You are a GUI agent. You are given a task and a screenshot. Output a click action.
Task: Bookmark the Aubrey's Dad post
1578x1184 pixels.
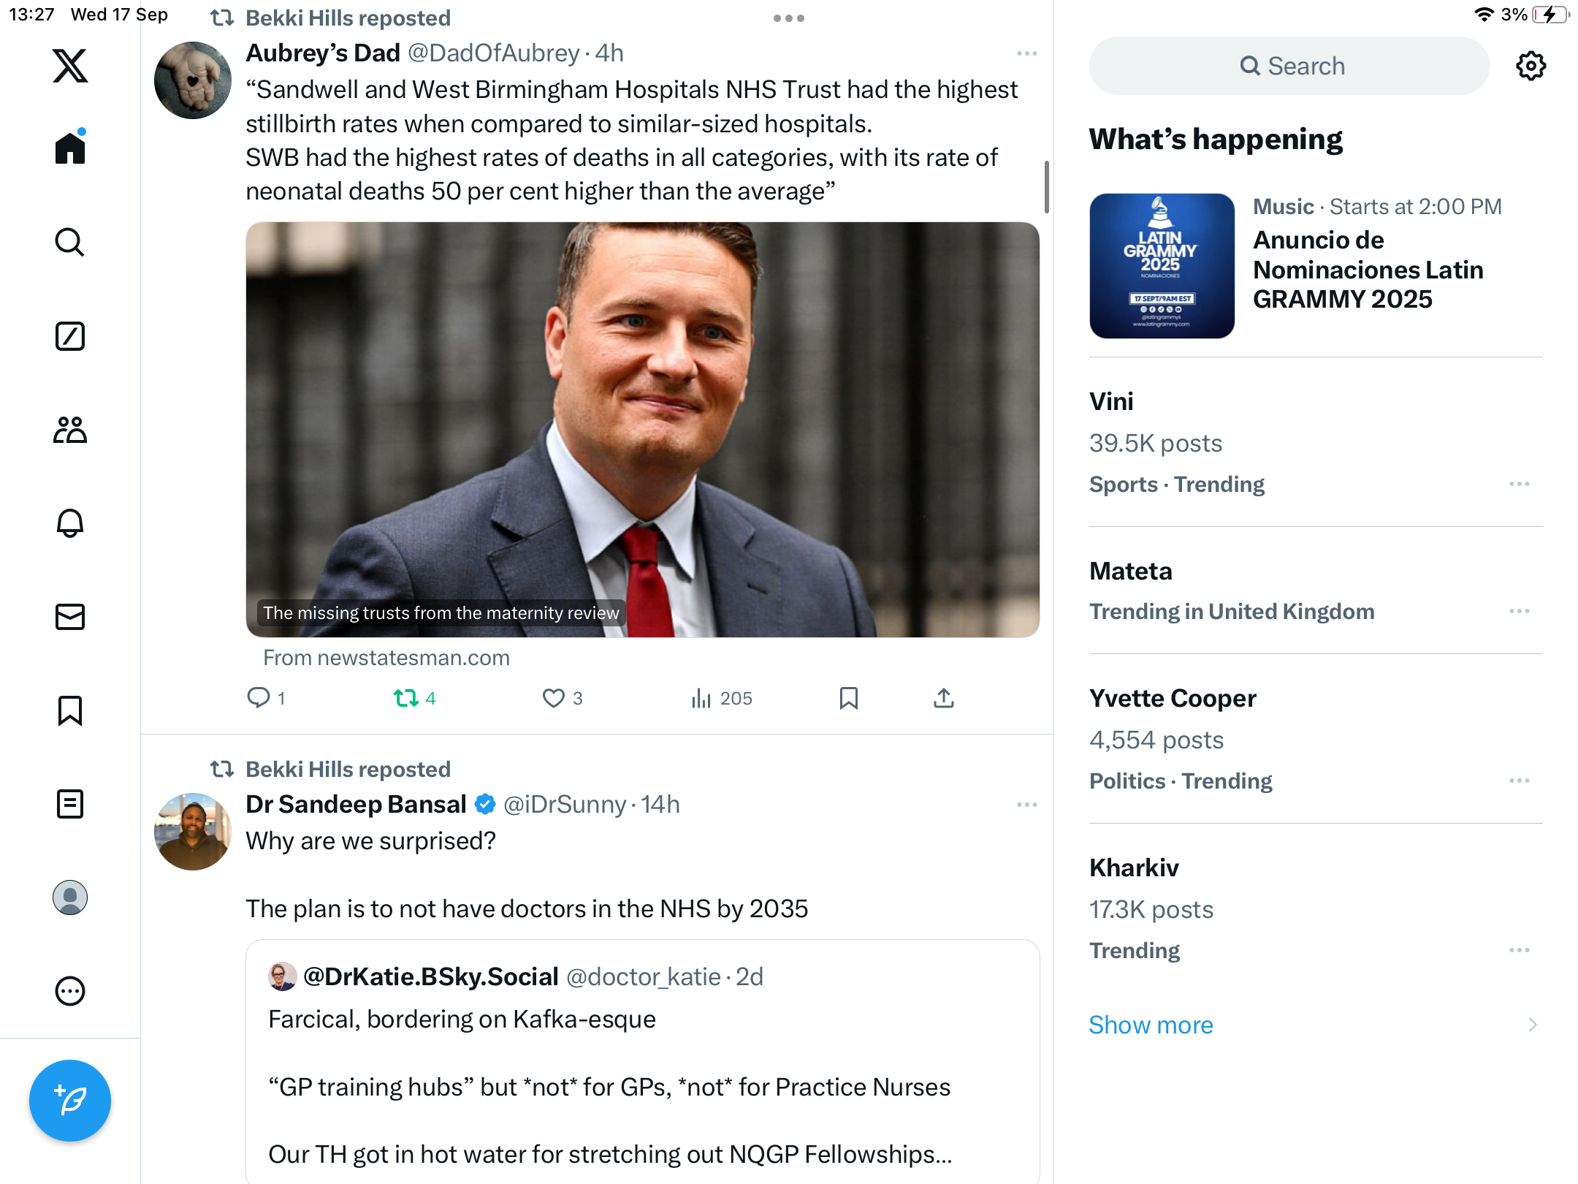(848, 699)
